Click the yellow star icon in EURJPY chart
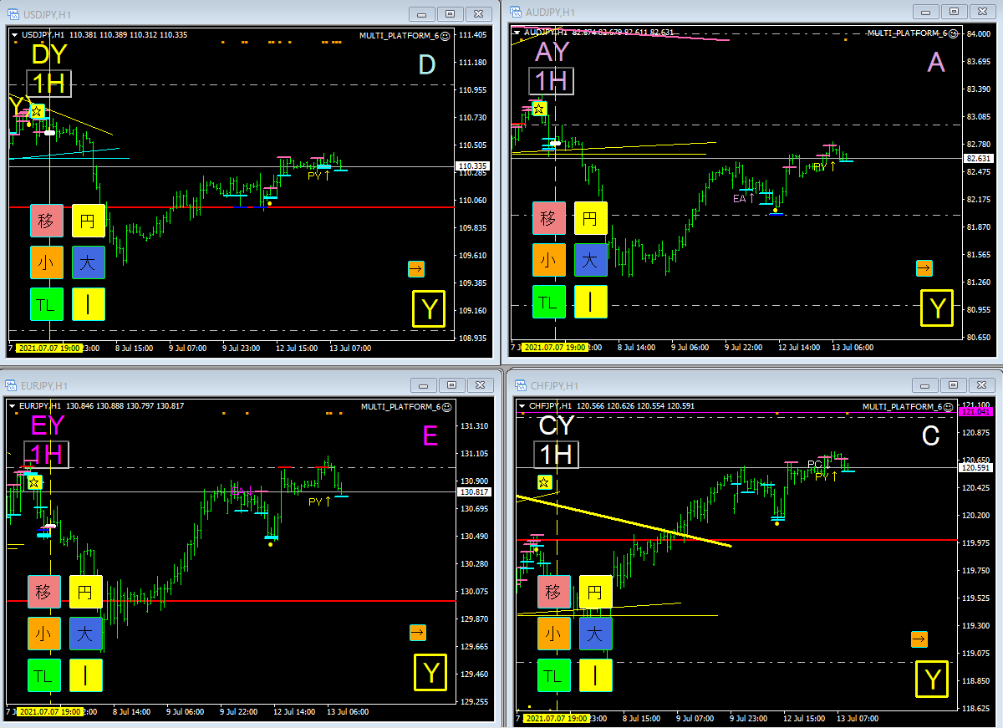Image resolution: width=1003 pixels, height=728 pixels. tap(33, 482)
